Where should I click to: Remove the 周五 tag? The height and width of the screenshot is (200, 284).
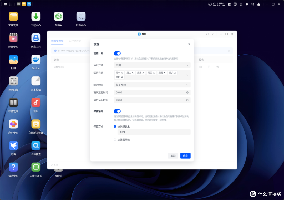tap(164, 73)
